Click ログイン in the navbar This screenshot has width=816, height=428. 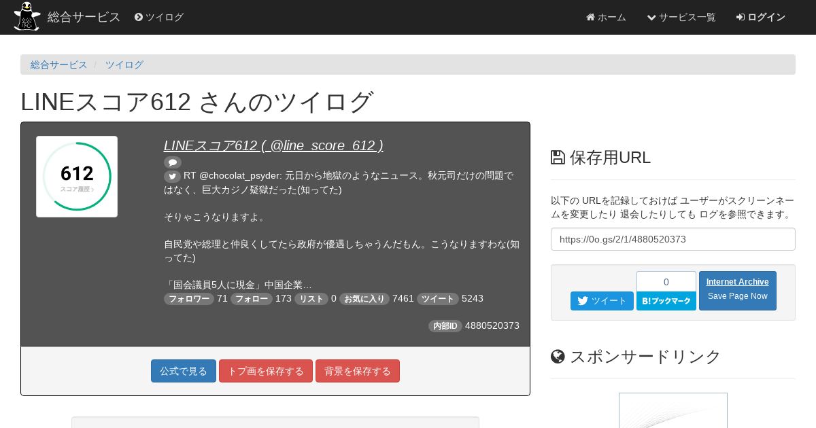(x=761, y=17)
